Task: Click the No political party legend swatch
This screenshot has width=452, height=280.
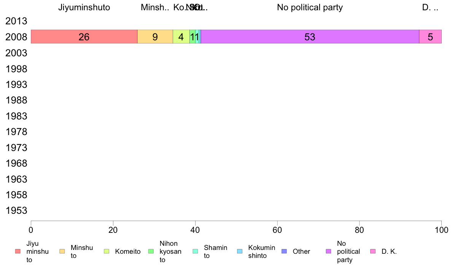Action: [328, 251]
